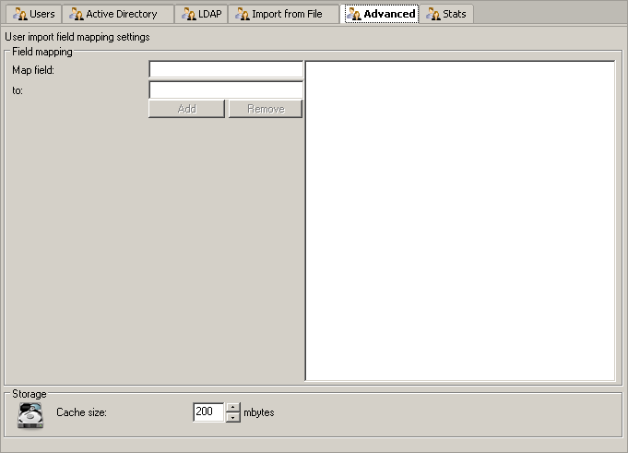This screenshot has width=628, height=453.
Task: Go to the LDAP tab
Action: pos(209,14)
